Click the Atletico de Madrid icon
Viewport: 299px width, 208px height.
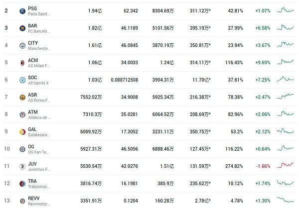[22, 114]
